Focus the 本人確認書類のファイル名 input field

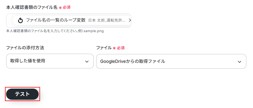(69, 20)
